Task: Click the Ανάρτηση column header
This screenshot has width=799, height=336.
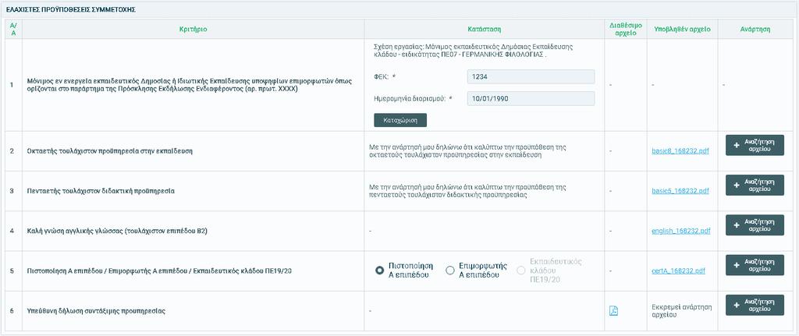Action: [x=755, y=30]
